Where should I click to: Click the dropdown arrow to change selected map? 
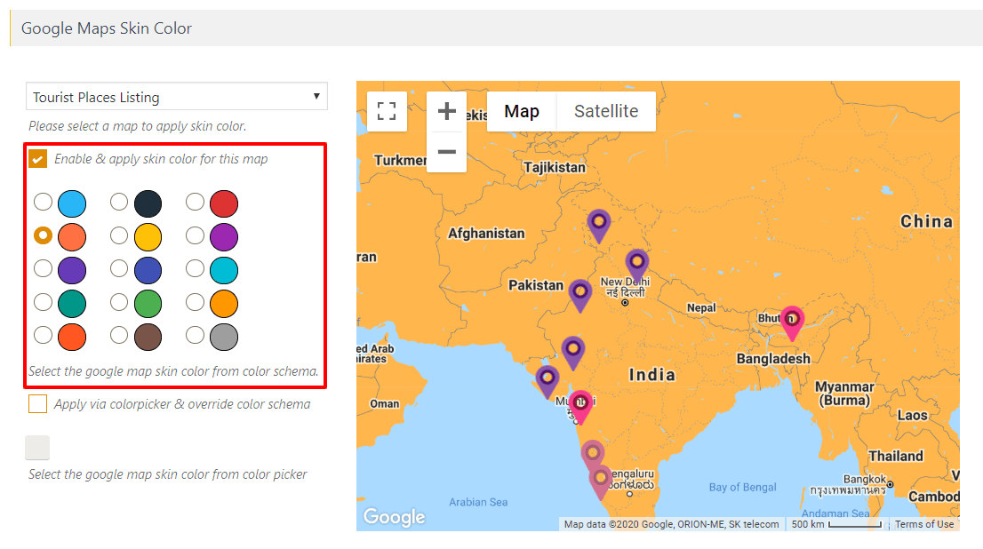[x=316, y=96]
